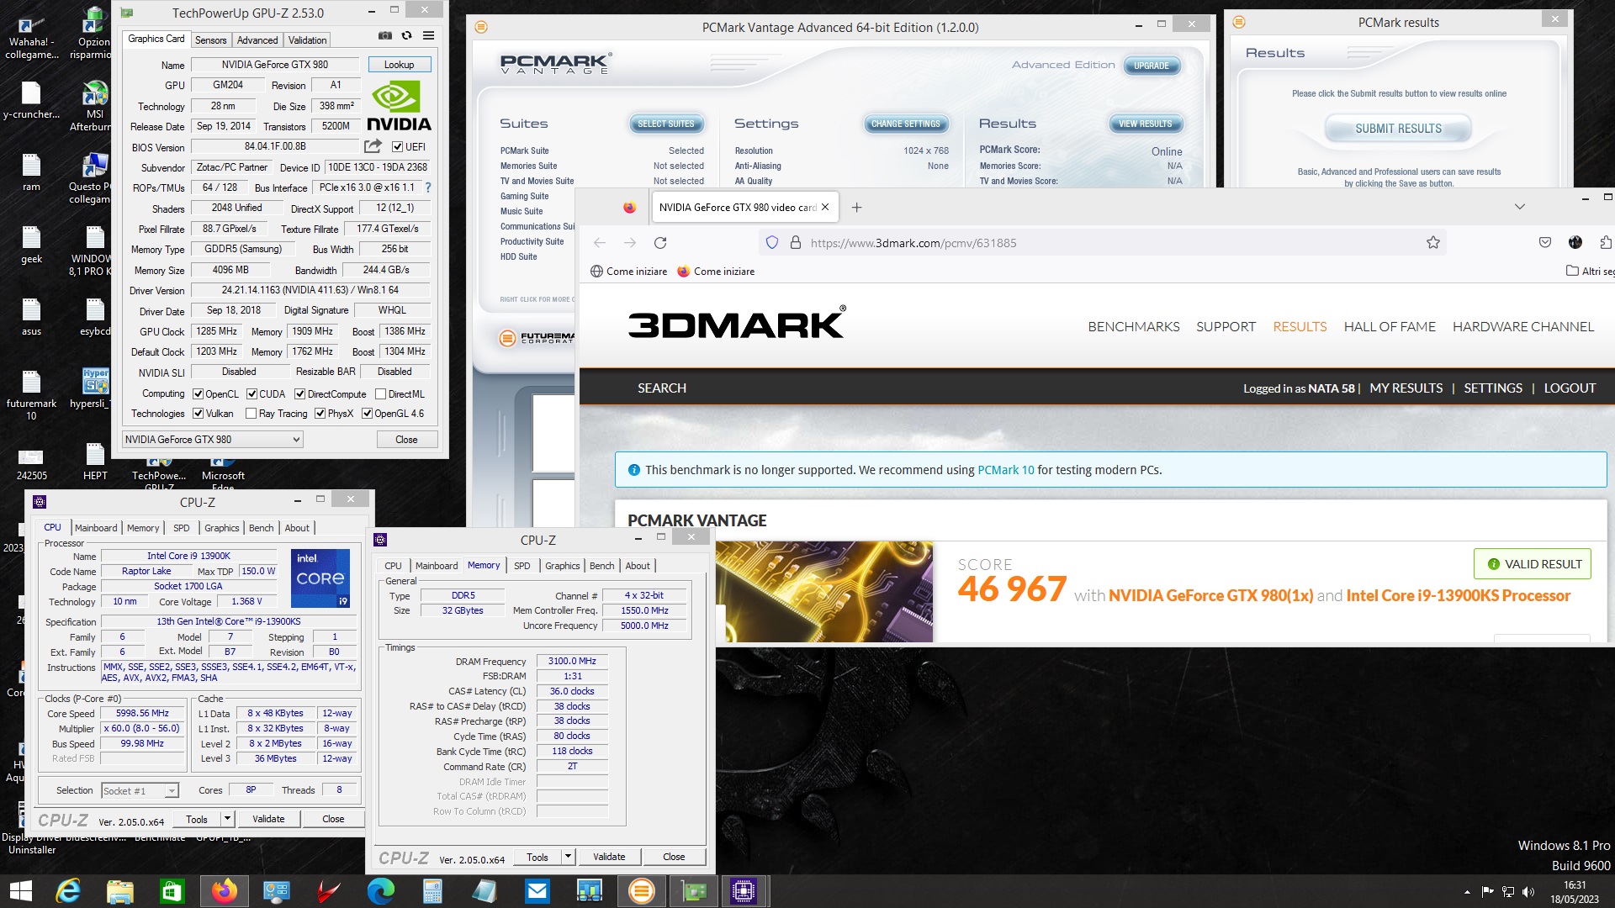Screen dimensions: 1615x908
Task: Open Internet Explorer from the taskbar
Action: [68, 891]
